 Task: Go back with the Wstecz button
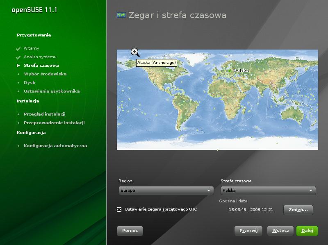click(280, 231)
